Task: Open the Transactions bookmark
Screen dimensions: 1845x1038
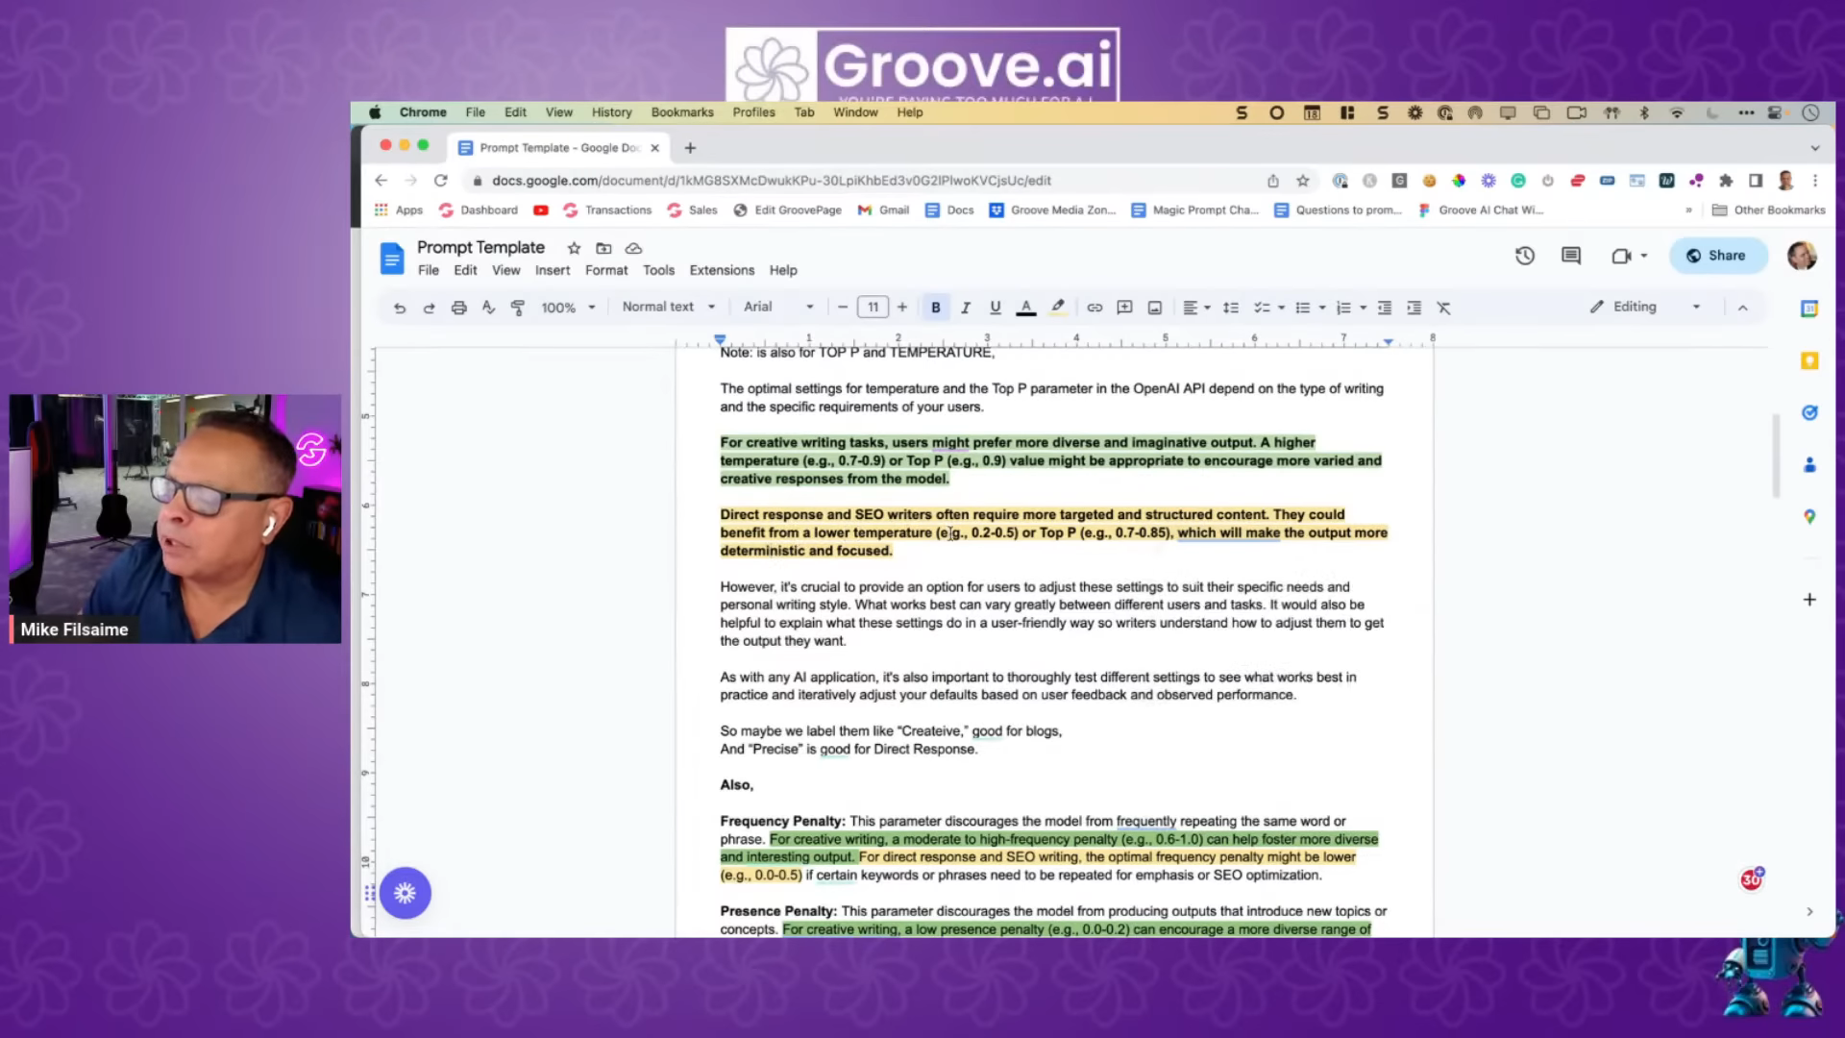Action: [x=607, y=210]
